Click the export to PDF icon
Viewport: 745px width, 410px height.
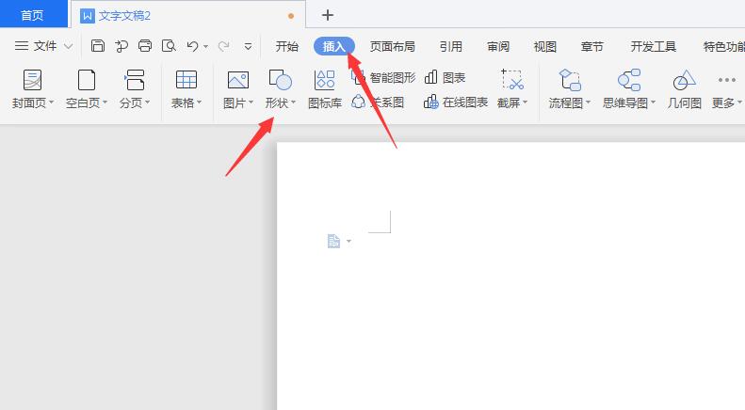[121, 45]
